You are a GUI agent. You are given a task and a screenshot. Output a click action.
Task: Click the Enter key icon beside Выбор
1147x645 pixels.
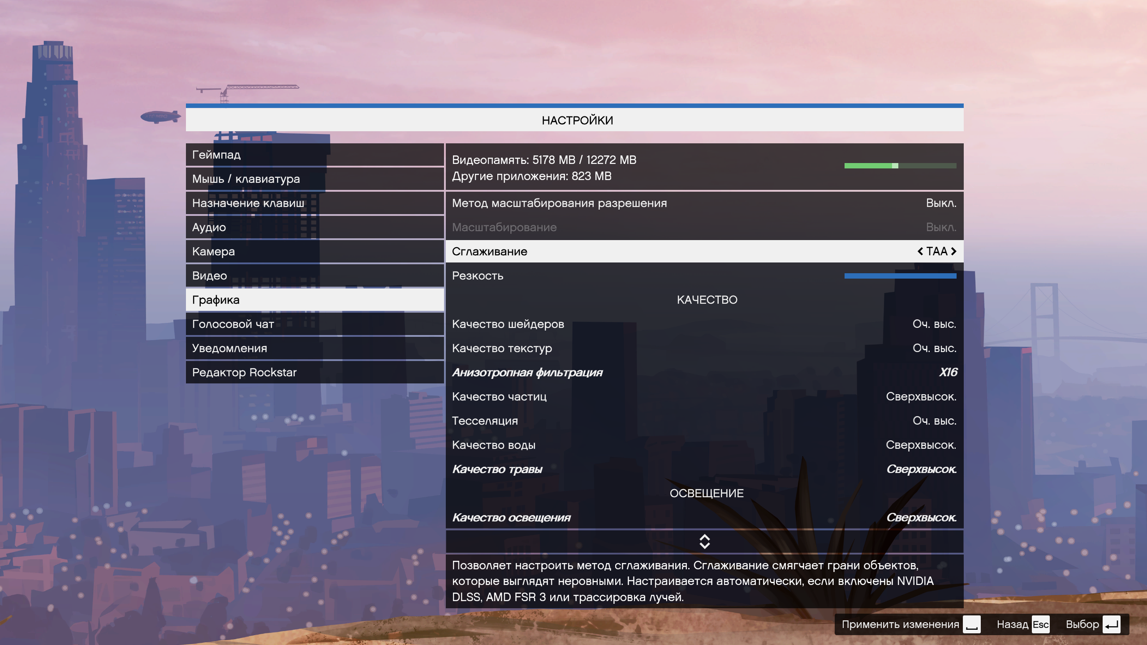click(x=1112, y=624)
